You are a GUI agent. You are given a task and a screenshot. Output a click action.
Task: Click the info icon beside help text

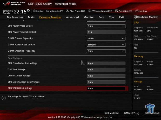(4, 98)
